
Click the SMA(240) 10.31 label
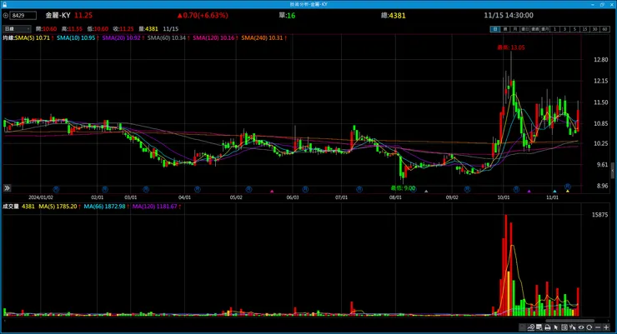(262, 37)
